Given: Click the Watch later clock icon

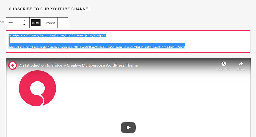Looking at the screenshot, I should point(224,63).
